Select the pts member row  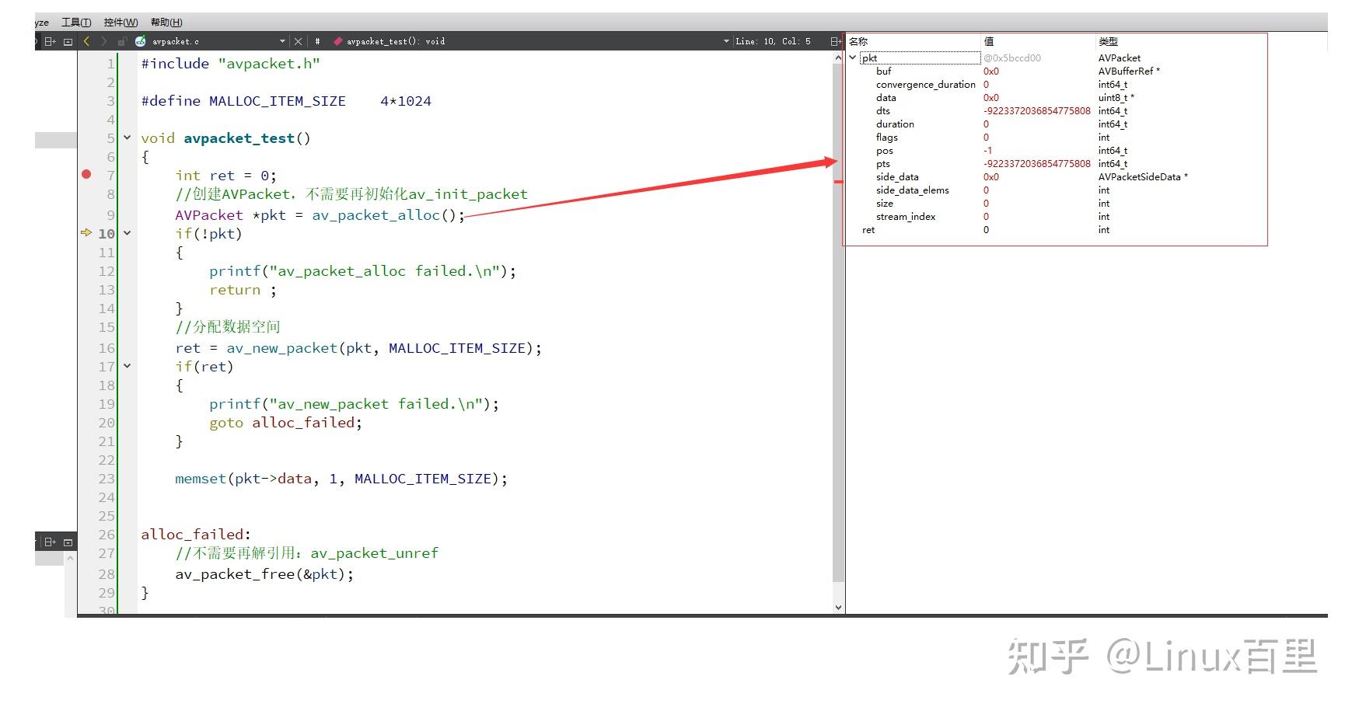[1056, 163]
